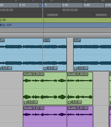
Task: Click the -5.0 dB gain value on clip 3-07
Action: coord(83,68)
